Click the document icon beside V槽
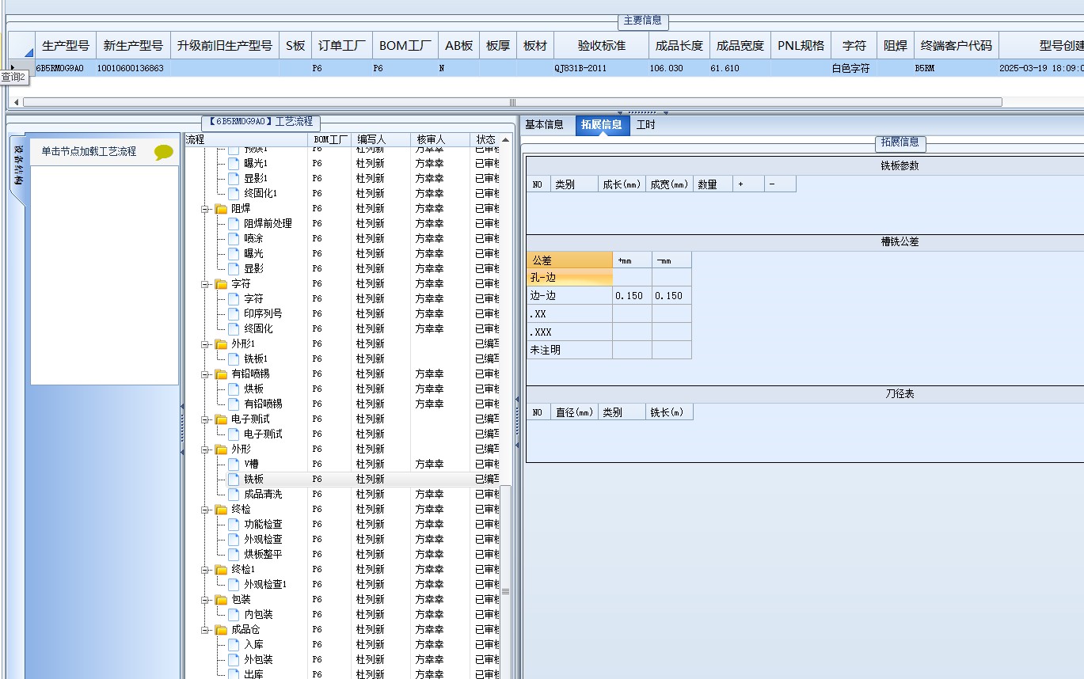This screenshot has width=1084, height=679. click(234, 465)
